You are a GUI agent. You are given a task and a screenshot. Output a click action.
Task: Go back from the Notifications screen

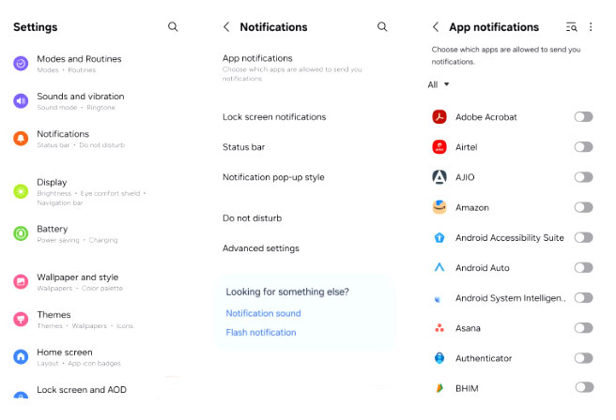pyautogui.click(x=226, y=27)
